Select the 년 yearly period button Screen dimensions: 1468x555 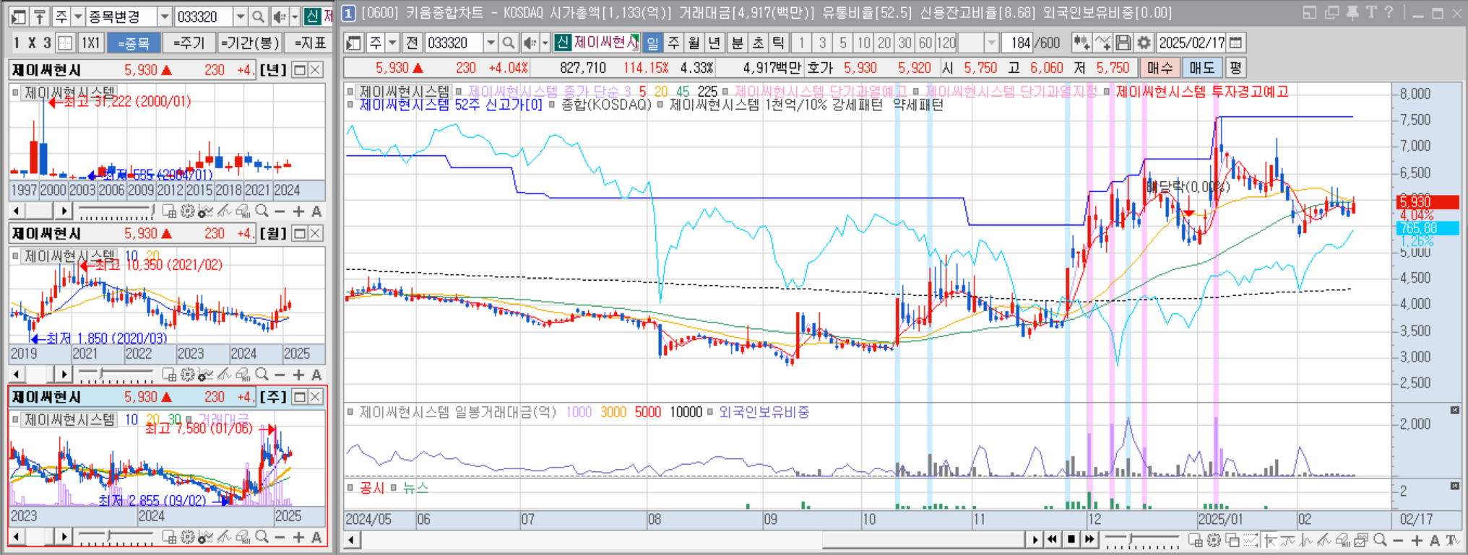pyautogui.click(x=714, y=43)
